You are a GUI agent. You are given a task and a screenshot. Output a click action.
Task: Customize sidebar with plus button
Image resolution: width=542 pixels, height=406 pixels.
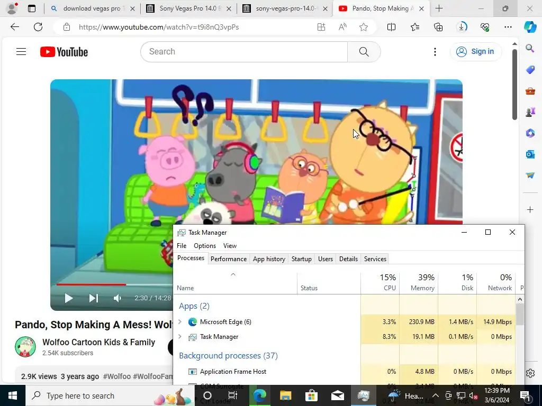pos(530,209)
